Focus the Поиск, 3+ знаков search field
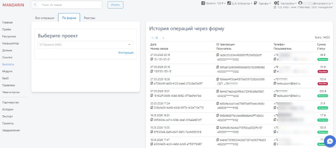 (66, 5)
